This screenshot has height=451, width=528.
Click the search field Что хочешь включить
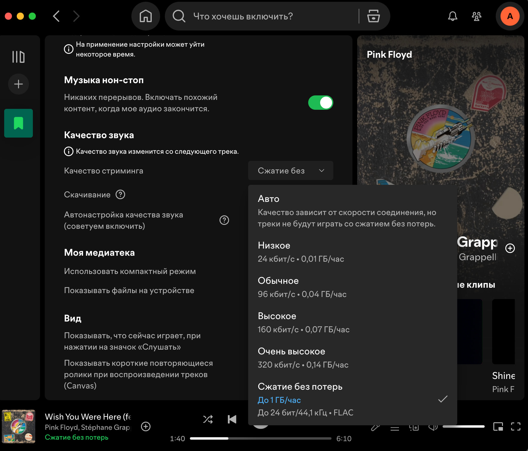(x=269, y=16)
